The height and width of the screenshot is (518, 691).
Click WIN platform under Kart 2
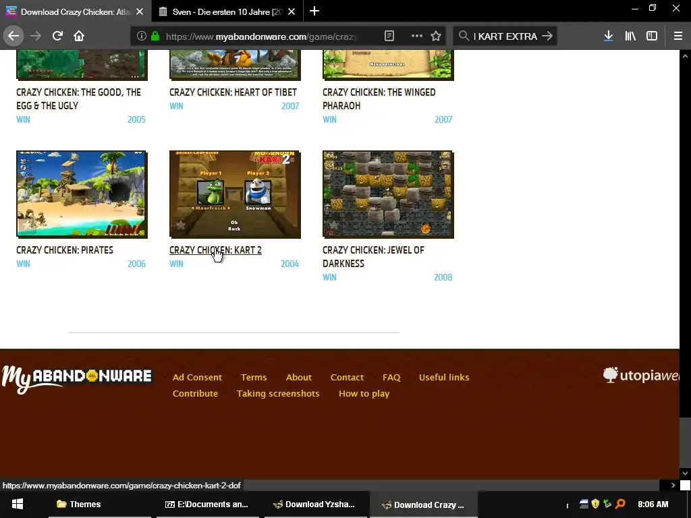pos(176,264)
